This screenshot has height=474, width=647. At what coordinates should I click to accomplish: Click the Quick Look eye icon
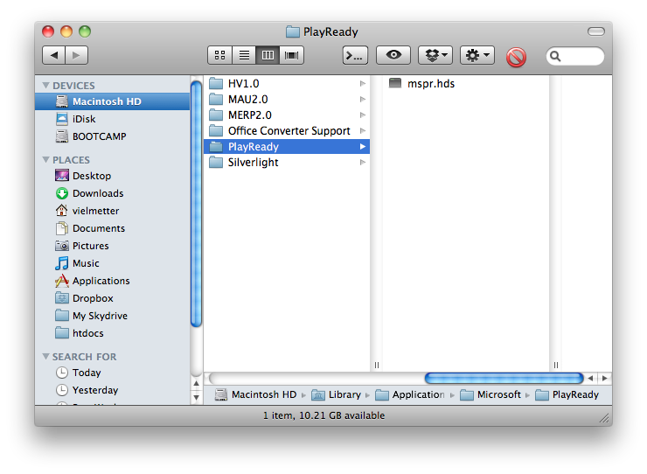pyautogui.click(x=393, y=55)
